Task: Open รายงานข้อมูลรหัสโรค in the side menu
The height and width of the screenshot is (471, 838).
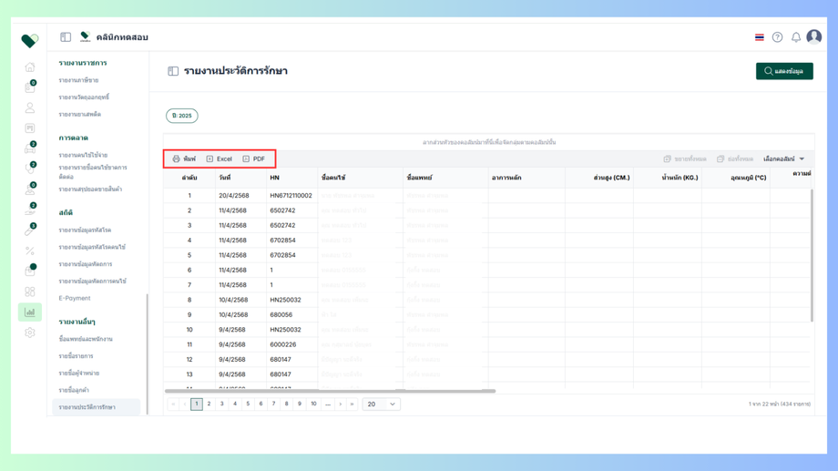Action: coord(85,230)
